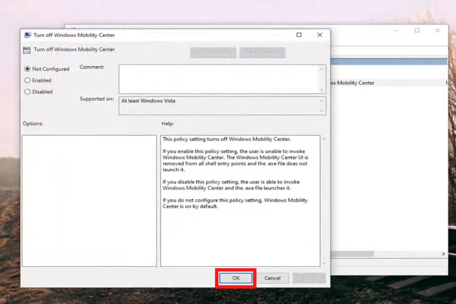
Task: Confirm the policy setting with OK
Action: pyautogui.click(x=236, y=278)
